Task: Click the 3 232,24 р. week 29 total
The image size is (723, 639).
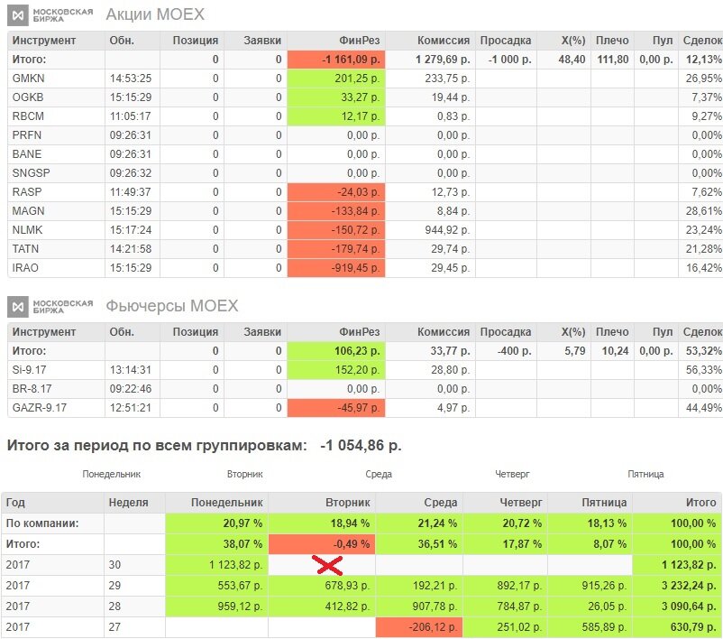Action: click(677, 586)
